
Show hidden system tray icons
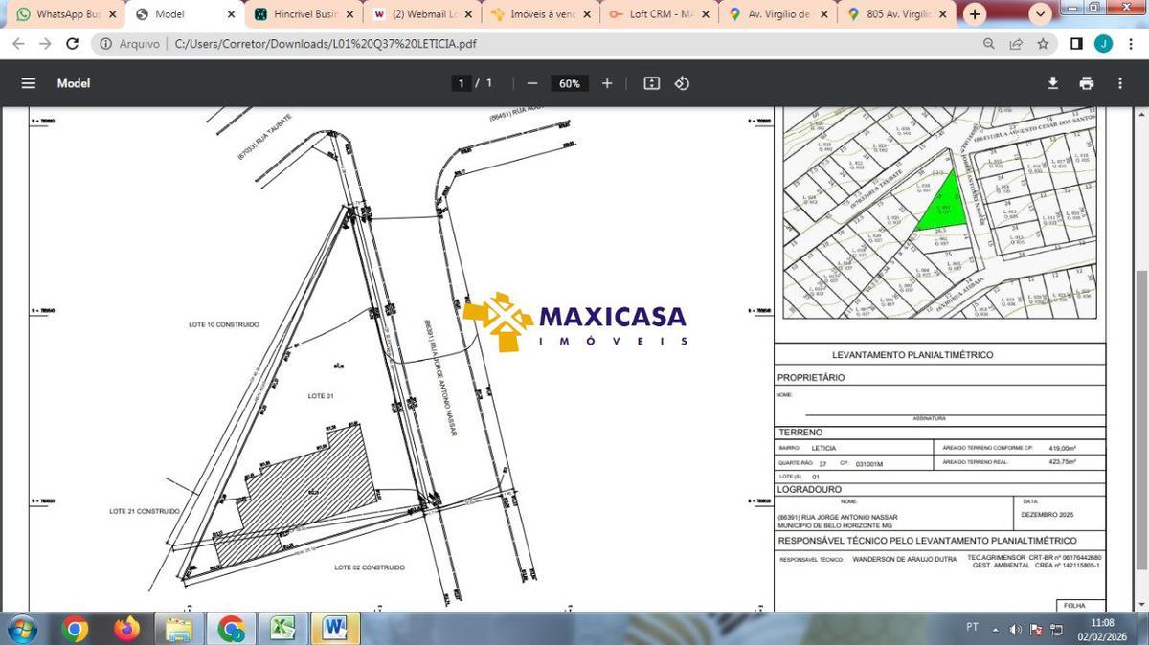pos(995,629)
